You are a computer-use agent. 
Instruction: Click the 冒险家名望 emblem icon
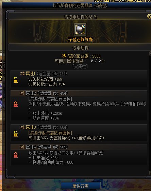coord(64,56)
